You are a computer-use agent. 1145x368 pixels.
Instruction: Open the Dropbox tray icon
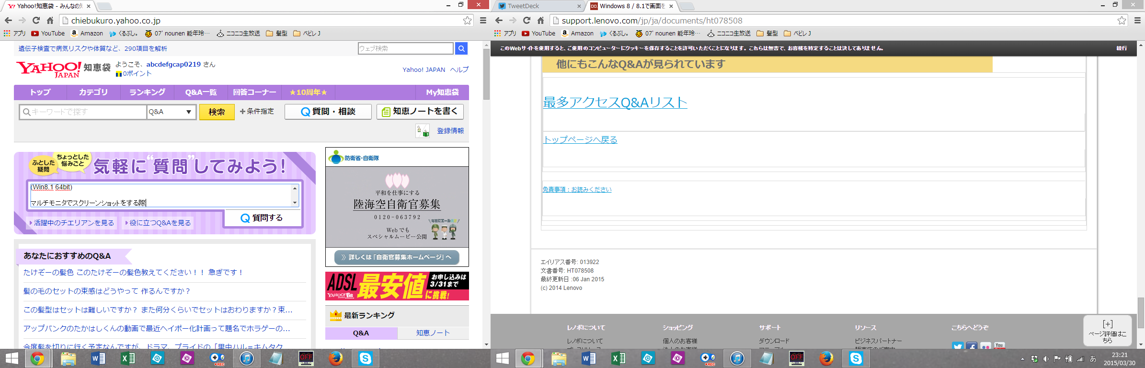click(1034, 359)
